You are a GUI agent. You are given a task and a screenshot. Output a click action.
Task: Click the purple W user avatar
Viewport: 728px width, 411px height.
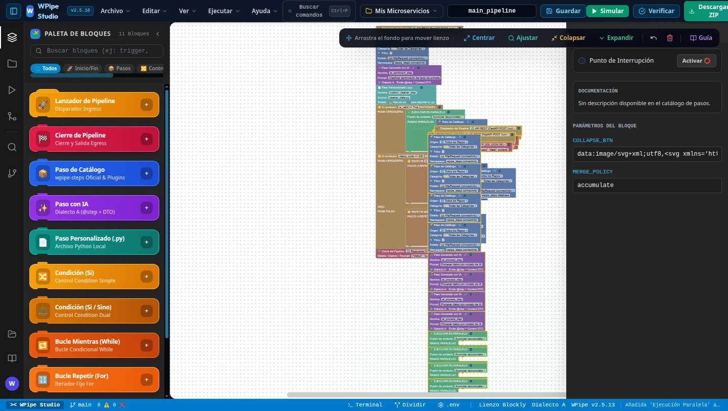click(12, 383)
